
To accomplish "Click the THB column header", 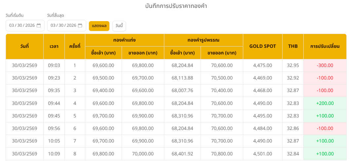I will [293, 46].
